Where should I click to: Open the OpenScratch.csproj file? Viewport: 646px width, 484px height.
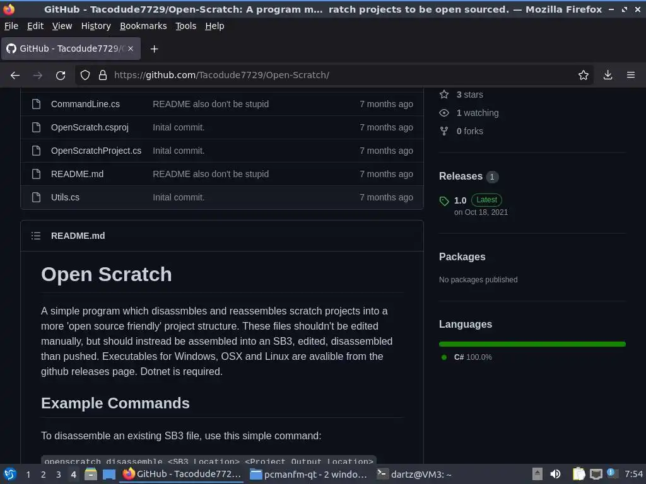tap(90, 127)
